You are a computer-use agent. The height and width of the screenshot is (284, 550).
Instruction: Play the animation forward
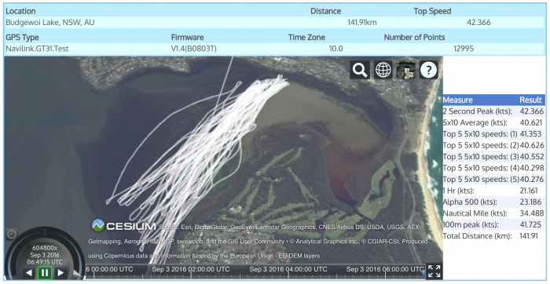click(60, 272)
